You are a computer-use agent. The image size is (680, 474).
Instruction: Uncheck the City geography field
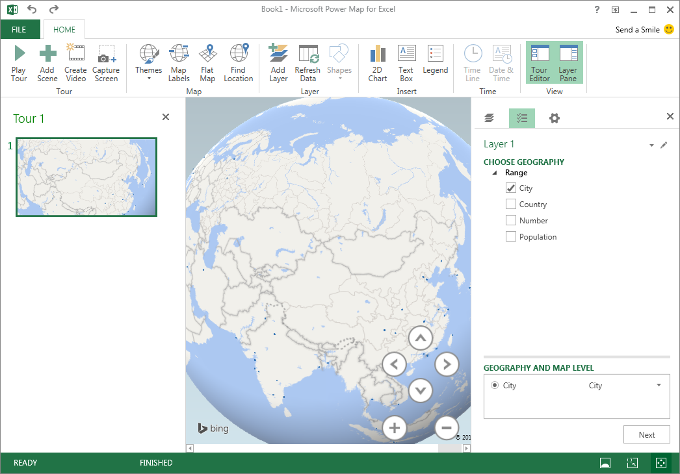point(511,188)
